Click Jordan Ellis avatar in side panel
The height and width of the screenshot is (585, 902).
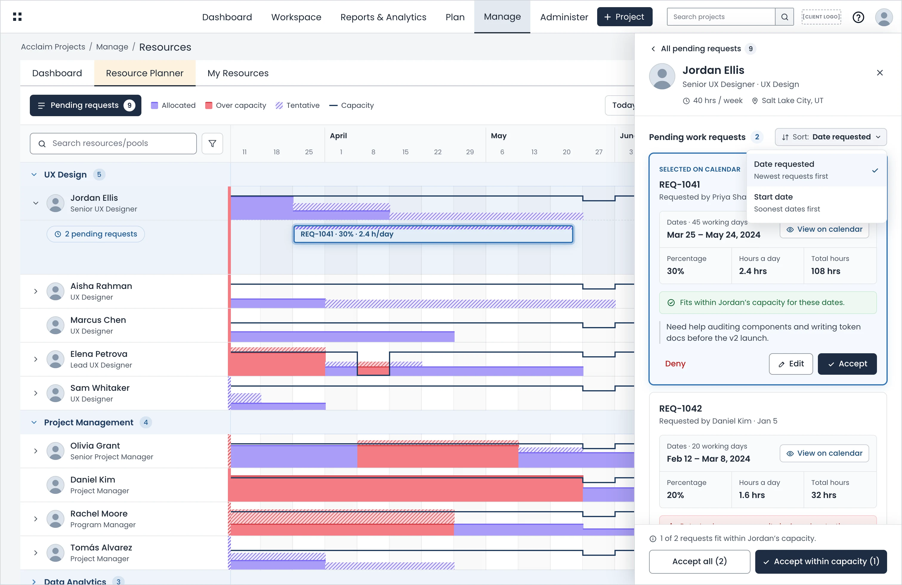point(662,76)
